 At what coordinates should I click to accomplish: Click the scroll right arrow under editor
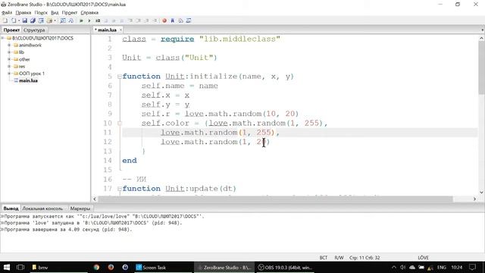pyautogui.click(x=474, y=199)
